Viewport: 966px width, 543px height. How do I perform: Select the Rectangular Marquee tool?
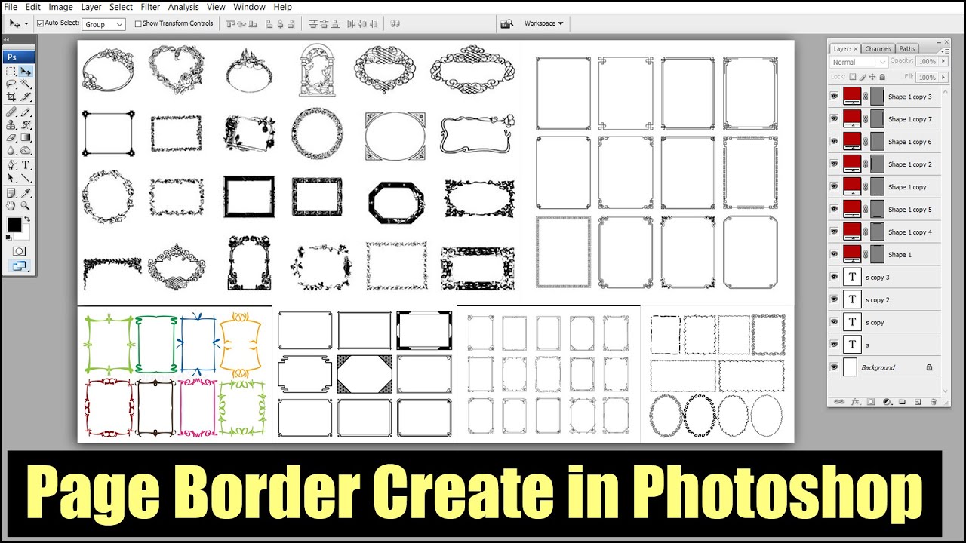coord(11,72)
